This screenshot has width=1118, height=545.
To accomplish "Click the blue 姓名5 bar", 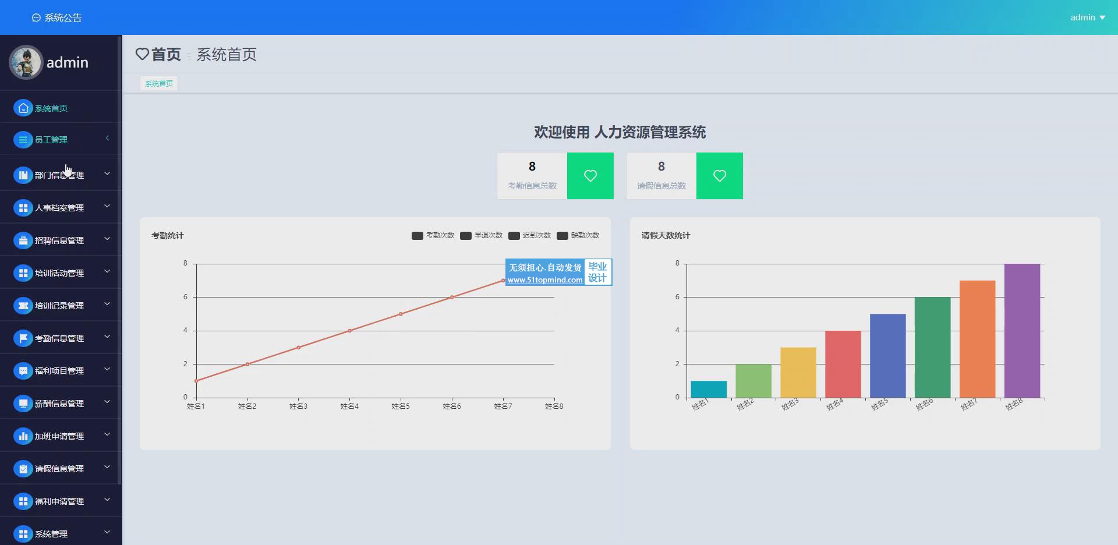I will point(888,356).
